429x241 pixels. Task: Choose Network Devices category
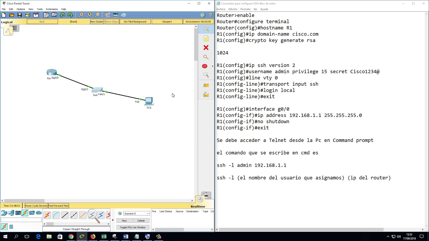coord(4,213)
